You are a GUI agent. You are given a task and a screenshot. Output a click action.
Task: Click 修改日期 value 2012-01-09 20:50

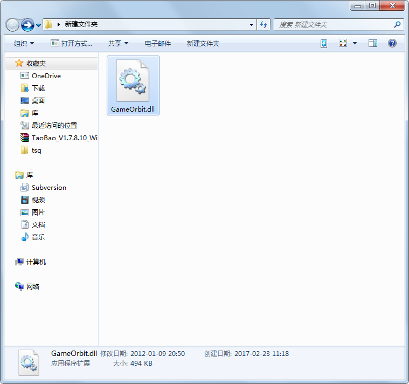(157, 354)
